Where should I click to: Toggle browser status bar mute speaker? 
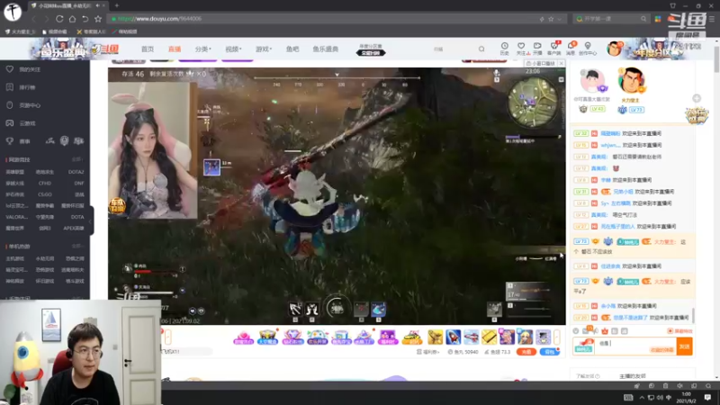pos(679,386)
